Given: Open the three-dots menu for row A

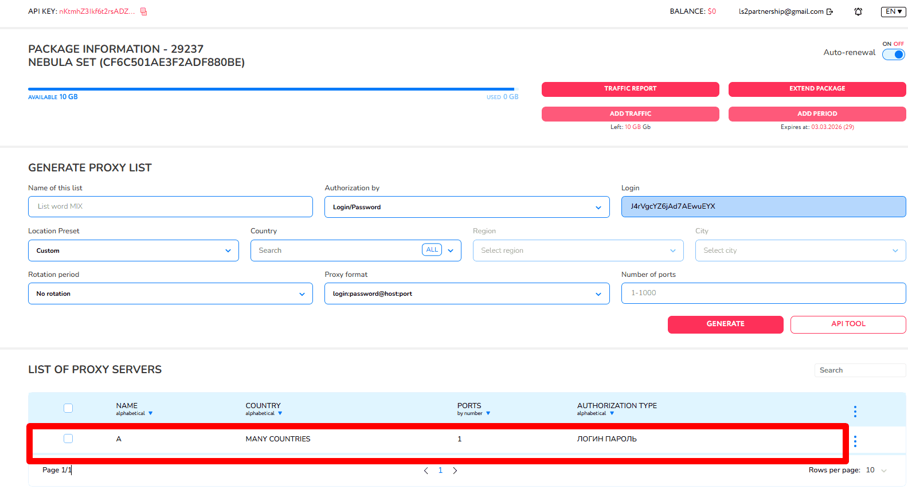Looking at the screenshot, I should point(855,441).
